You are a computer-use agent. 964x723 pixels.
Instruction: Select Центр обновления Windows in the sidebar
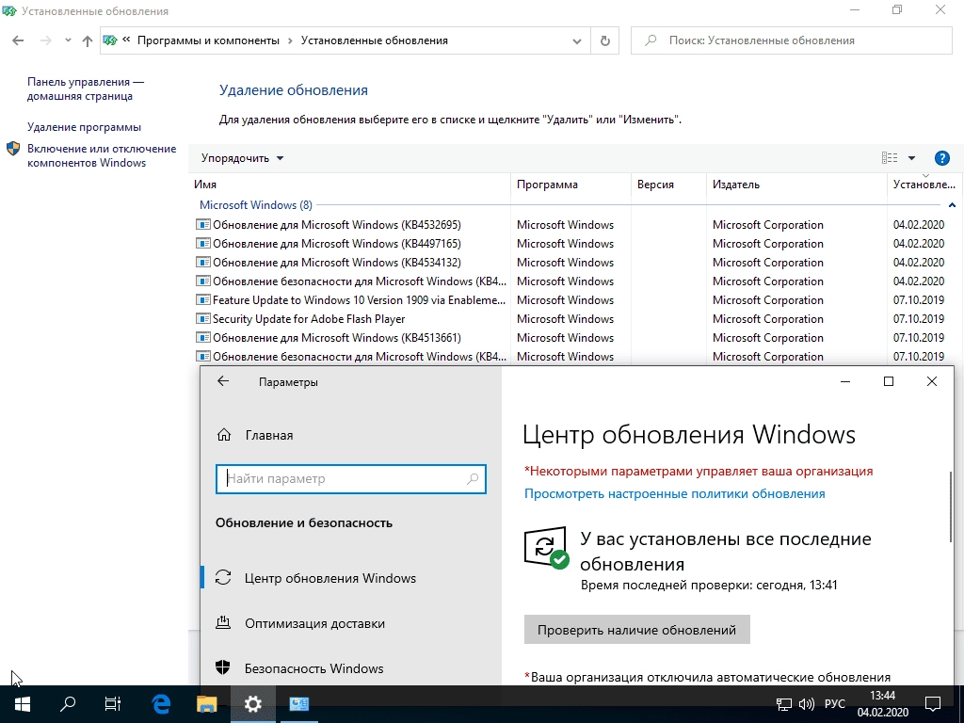350,578
